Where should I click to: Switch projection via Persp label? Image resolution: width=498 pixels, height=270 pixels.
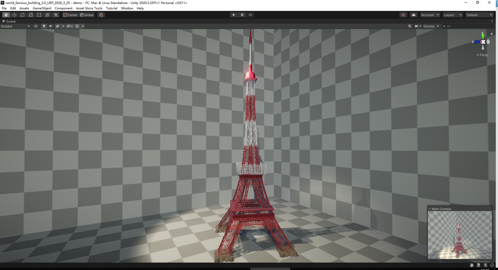click(482, 55)
